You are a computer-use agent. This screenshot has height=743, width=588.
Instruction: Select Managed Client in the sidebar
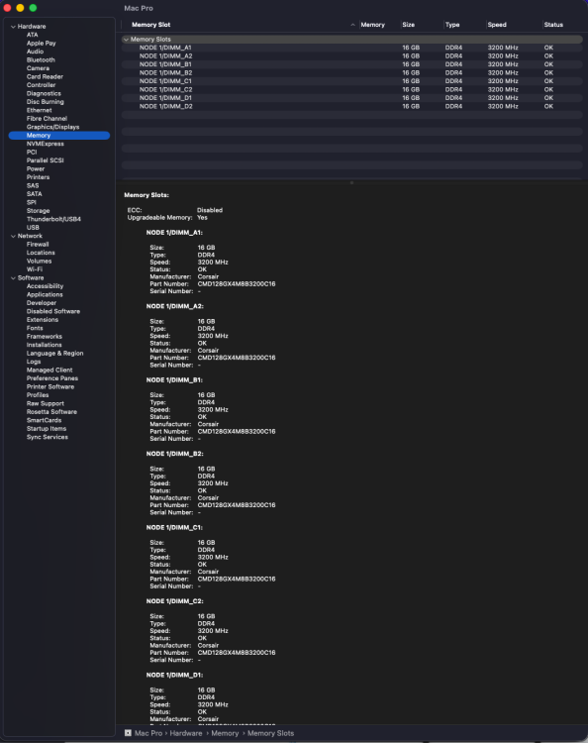tap(49, 371)
